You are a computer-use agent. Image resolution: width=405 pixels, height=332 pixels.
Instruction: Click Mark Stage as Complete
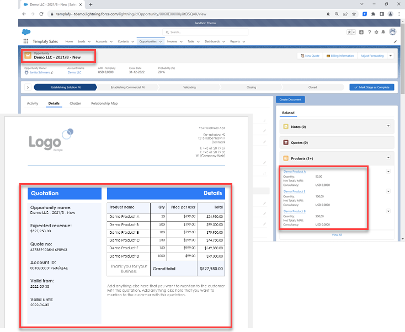[x=372, y=87]
